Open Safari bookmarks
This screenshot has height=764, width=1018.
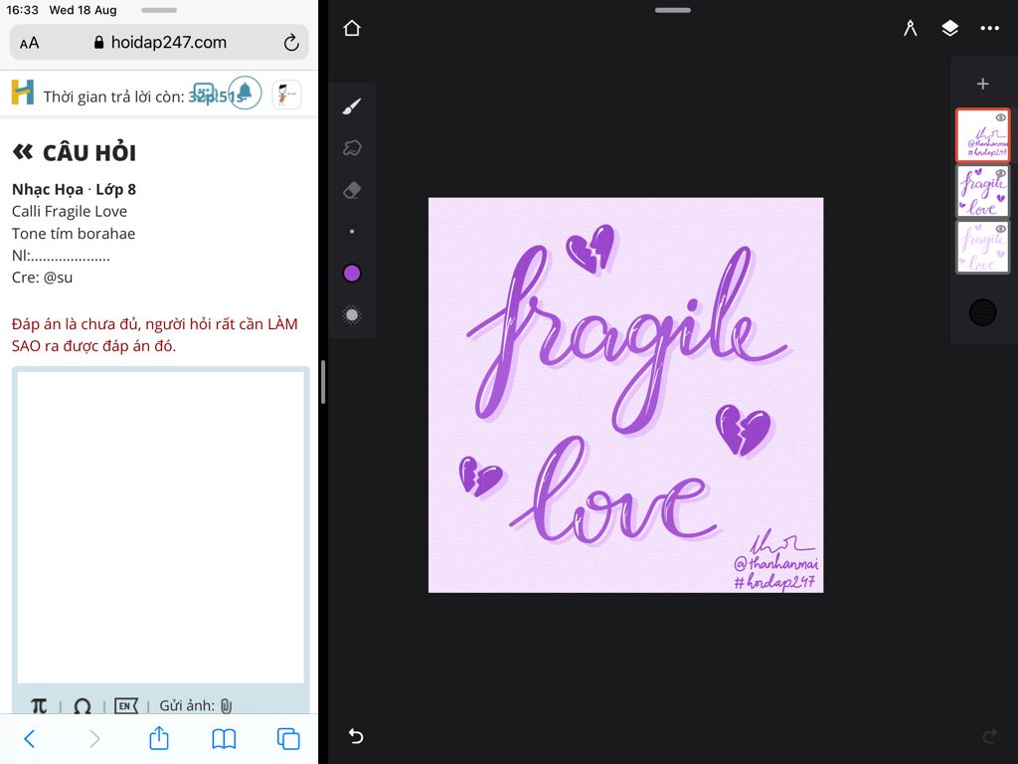(224, 739)
